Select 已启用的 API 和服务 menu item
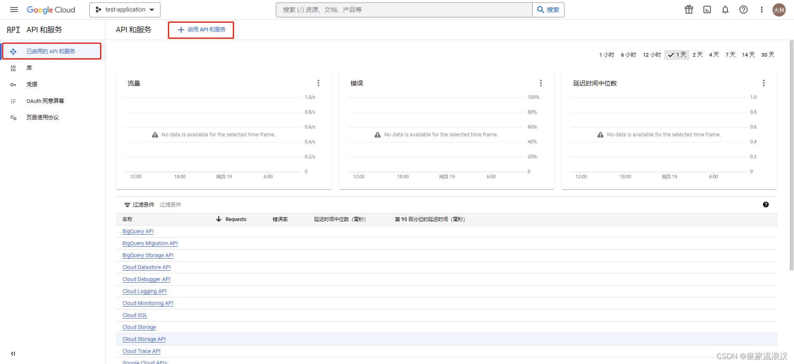This screenshot has width=794, height=364. [52, 51]
